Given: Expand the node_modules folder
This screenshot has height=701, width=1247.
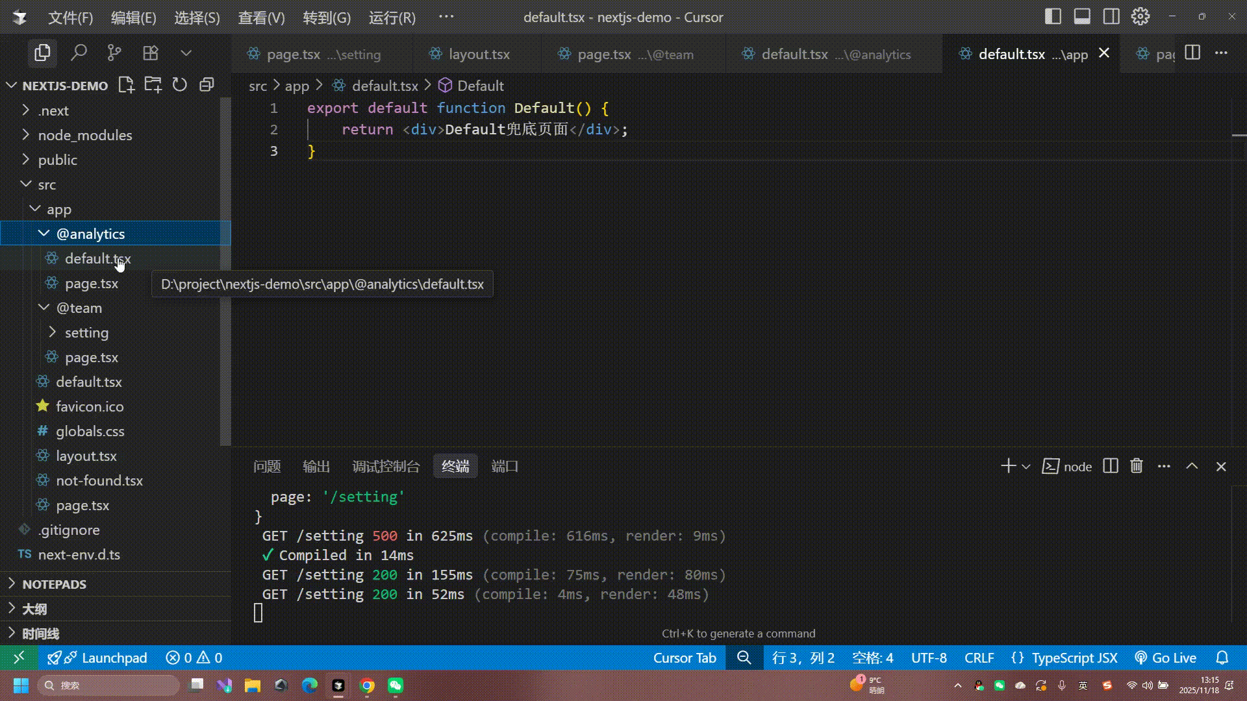Looking at the screenshot, I should pyautogui.click(x=84, y=135).
